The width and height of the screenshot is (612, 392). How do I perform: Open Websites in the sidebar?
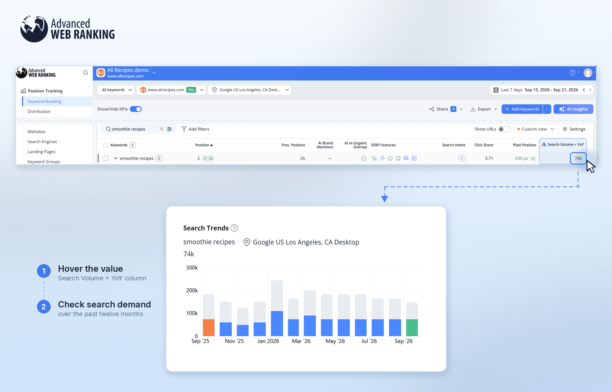(x=36, y=131)
